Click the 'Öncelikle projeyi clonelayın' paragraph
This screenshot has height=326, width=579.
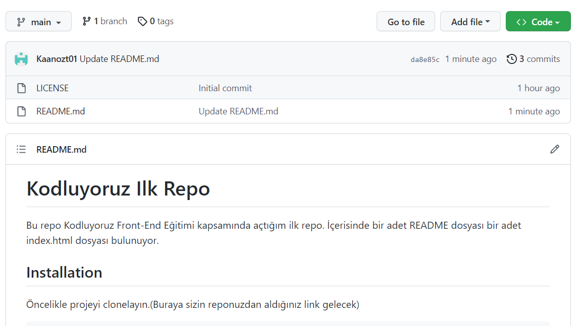coord(193,305)
